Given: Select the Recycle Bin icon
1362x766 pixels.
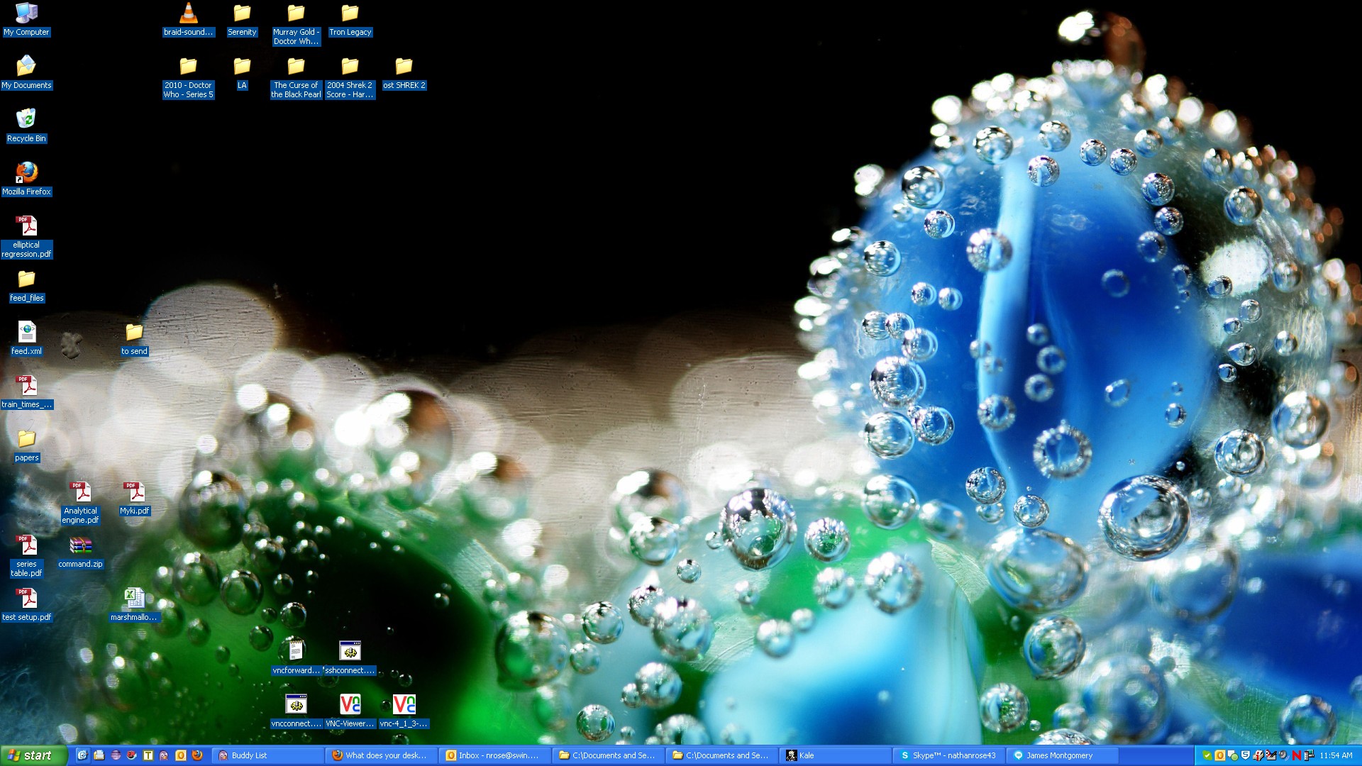Looking at the screenshot, I should tap(26, 119).
